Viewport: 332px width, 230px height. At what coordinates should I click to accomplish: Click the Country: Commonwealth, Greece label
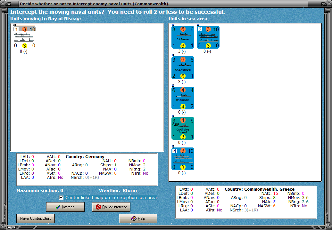pos(260,189)
